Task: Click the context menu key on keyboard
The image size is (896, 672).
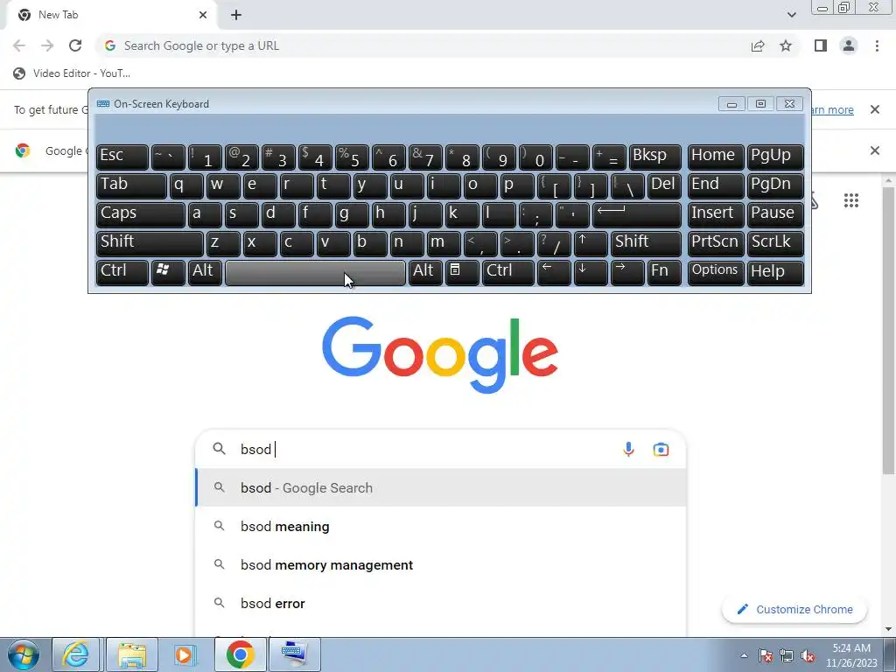Action: (x=462, y=272)
